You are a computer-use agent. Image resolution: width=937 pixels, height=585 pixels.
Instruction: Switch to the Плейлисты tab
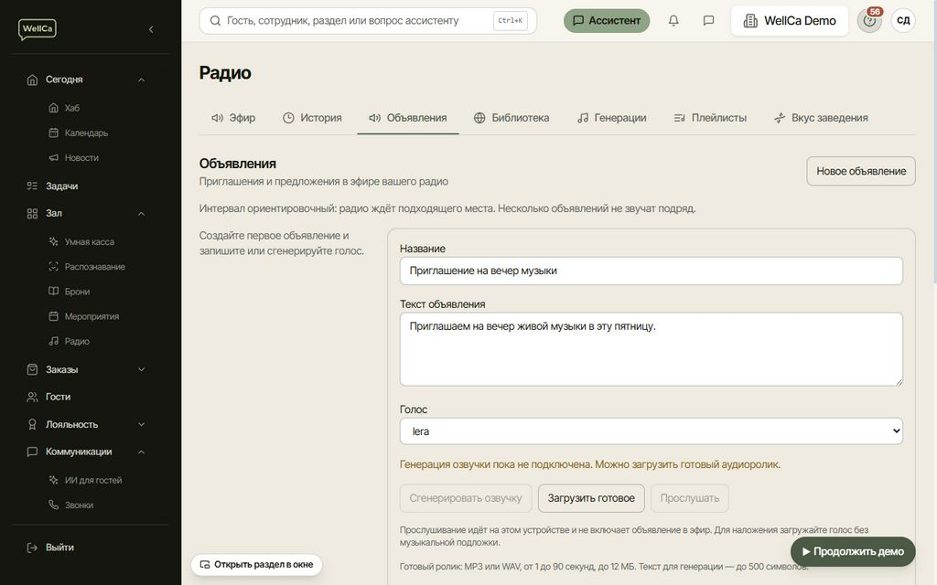710,118
